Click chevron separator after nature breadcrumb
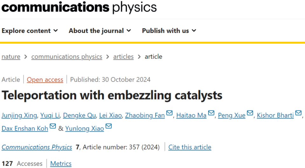 click(x=26, y=57)
